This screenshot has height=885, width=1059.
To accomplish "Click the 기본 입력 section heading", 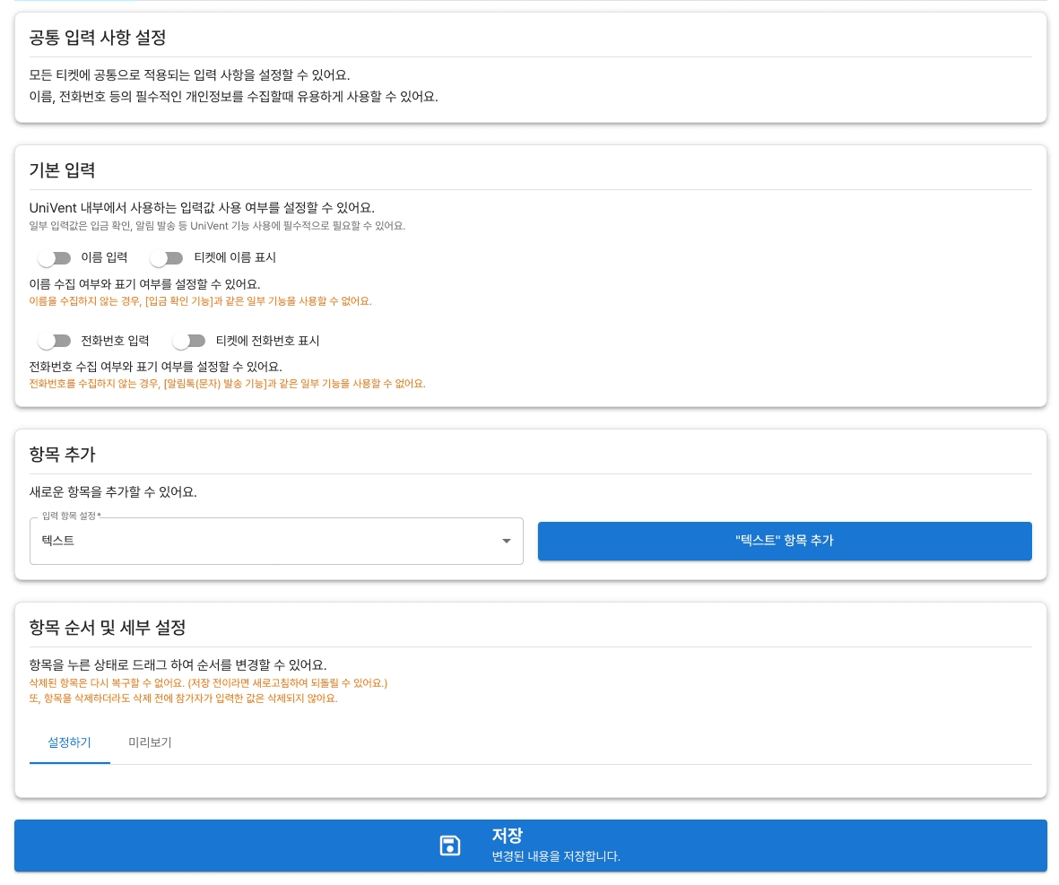I will (63, 170).
